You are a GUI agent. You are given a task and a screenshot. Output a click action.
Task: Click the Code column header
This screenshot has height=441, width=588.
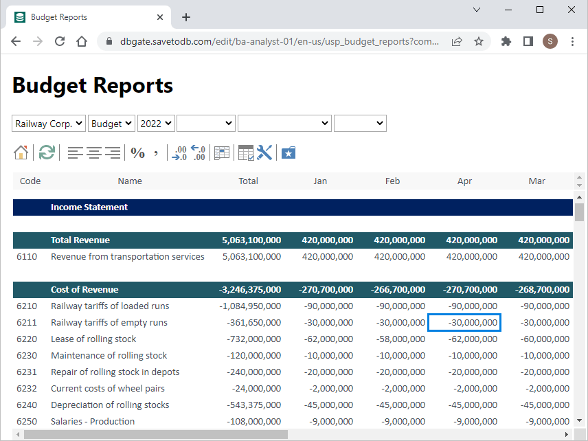click(x=30, y=181)
